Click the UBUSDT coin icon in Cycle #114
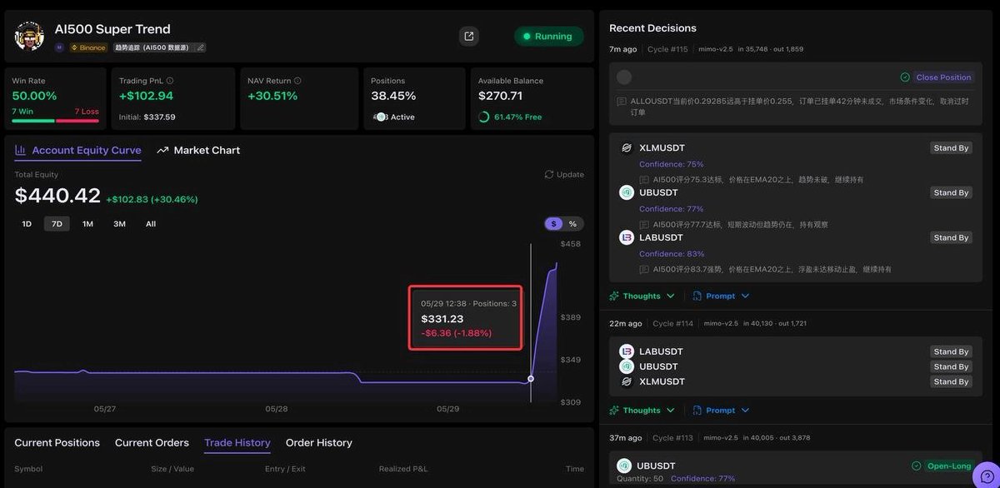The height and width of the screenshot is (488, 1000). pyautogui.click(x=627, y=366)
